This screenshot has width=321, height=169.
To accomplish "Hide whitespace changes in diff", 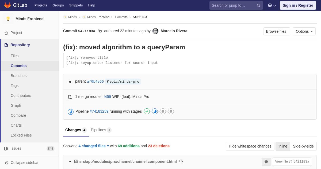I will (x=250, y=146).
